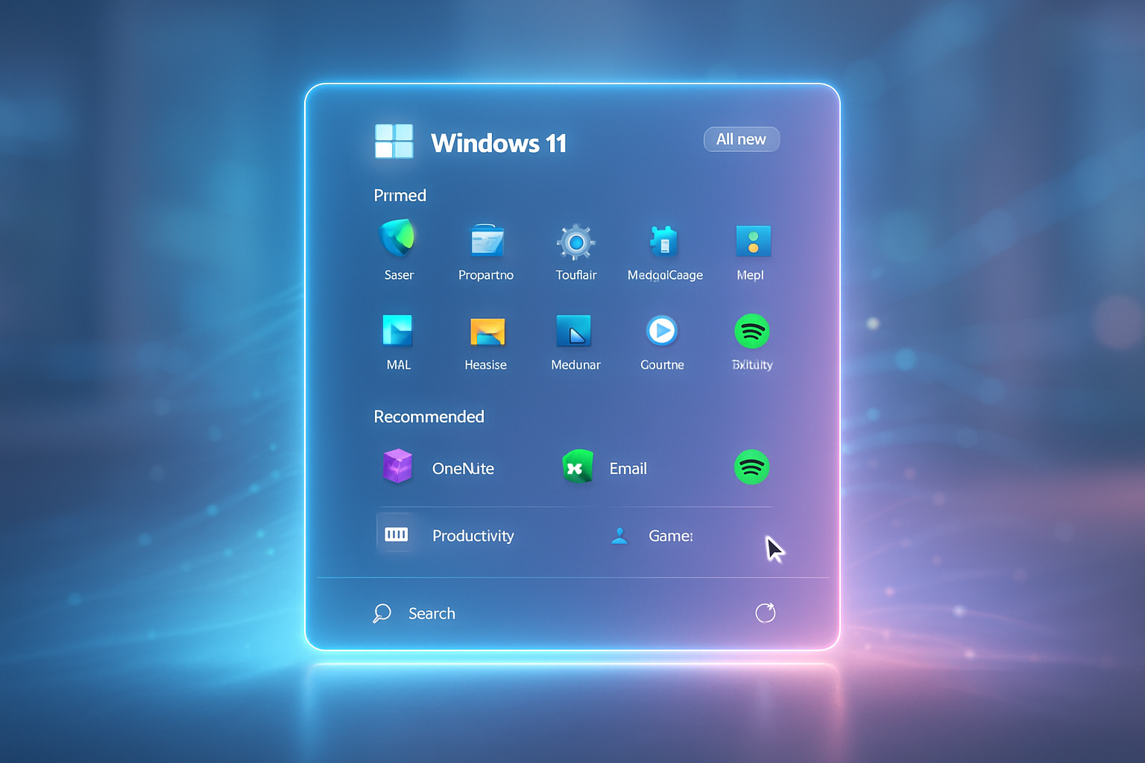Click the All new button

(x=741, y=139)
